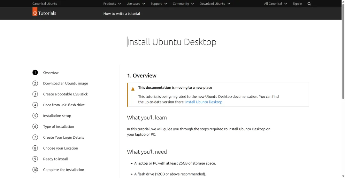The image size is (345, 178).
Task: Go to Create a bootable USB stick
Action: 65,94
